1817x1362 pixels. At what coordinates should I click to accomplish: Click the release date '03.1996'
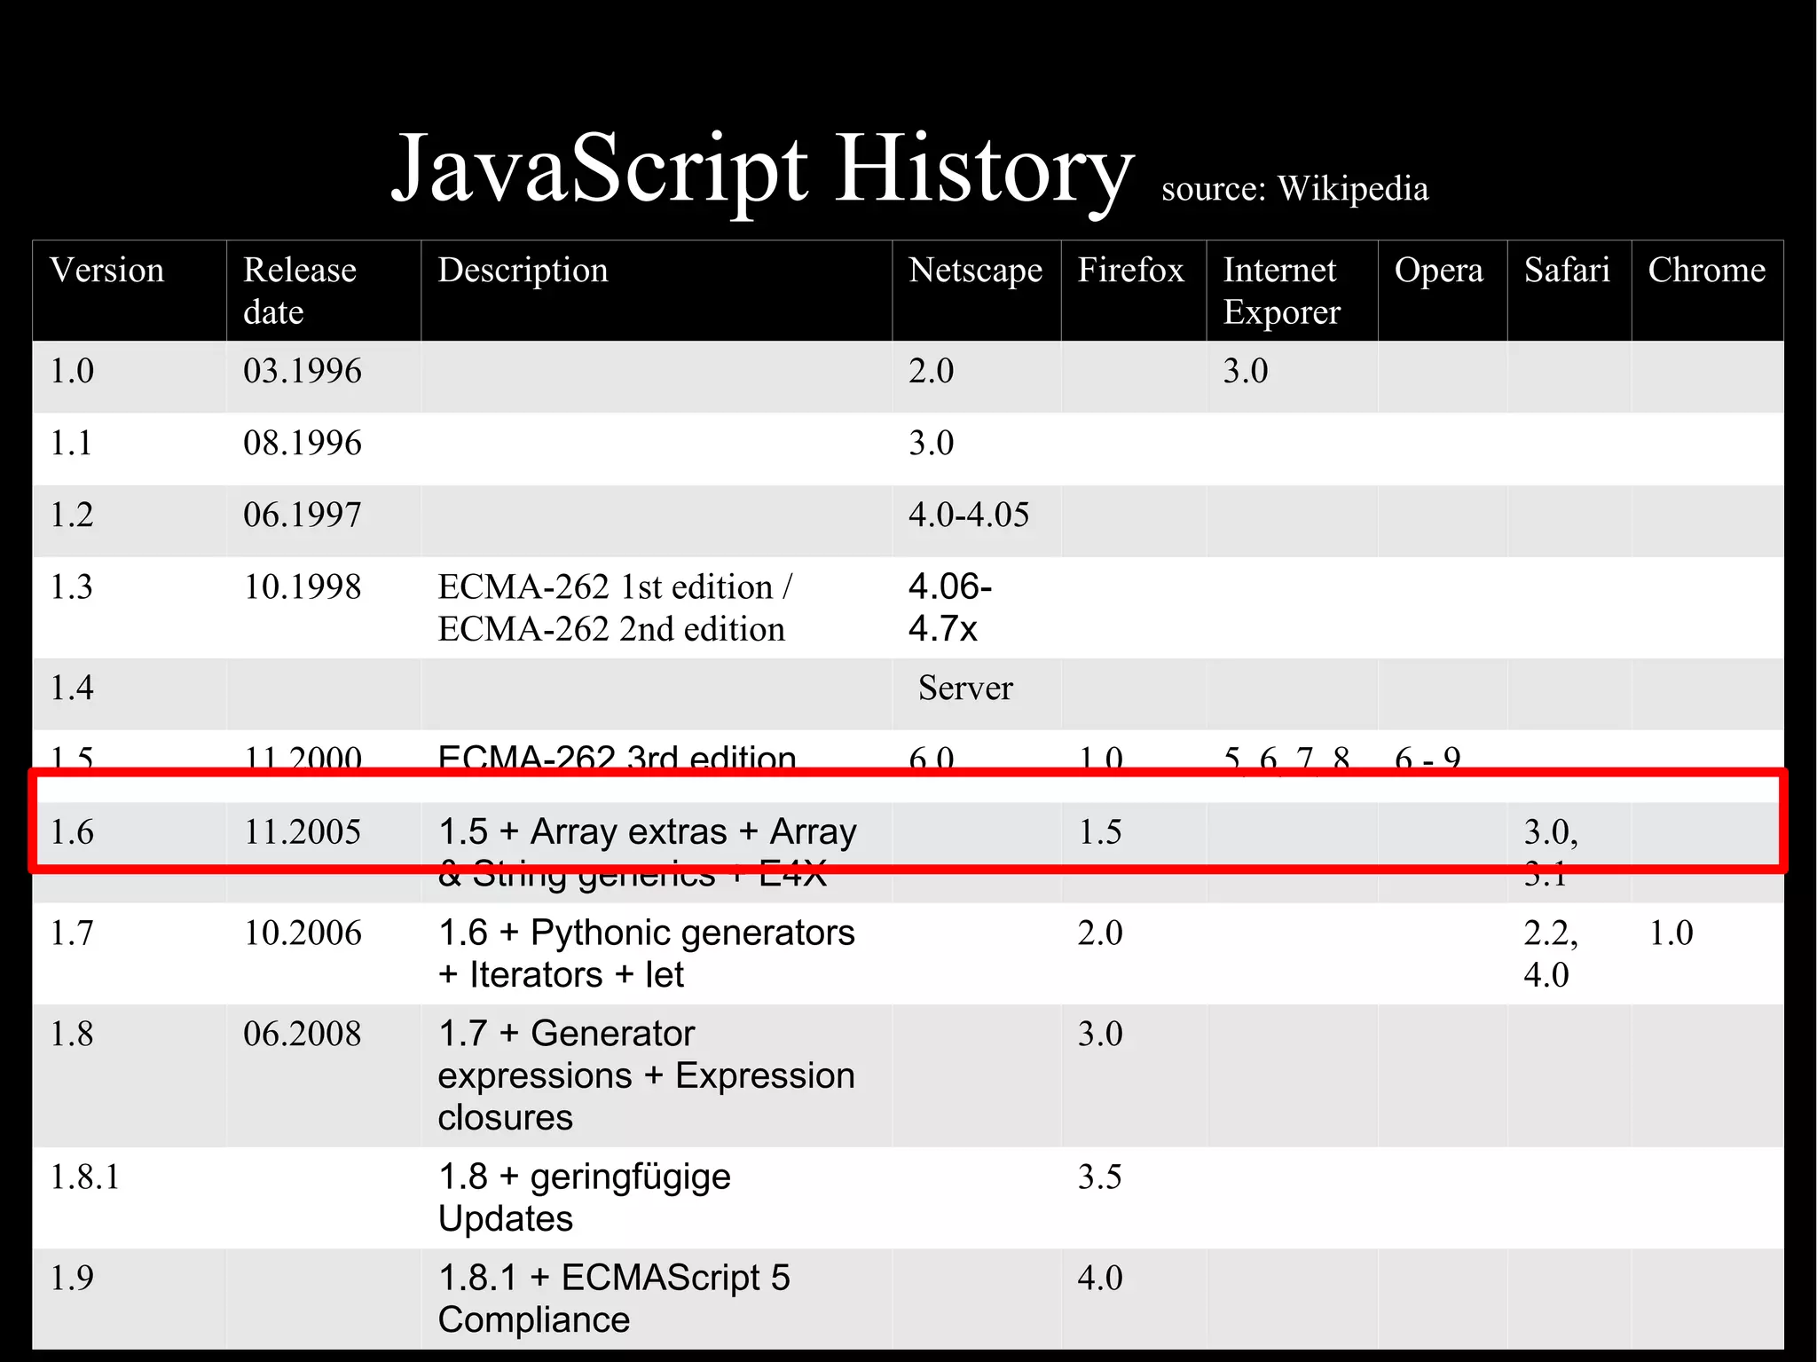click(x=303, y=371)
